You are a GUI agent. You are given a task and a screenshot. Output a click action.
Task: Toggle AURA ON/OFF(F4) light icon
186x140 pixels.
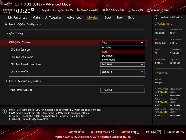[x=148, y=10]
